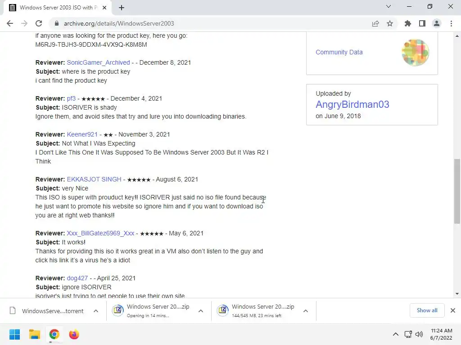Open Keener921 reviewer profile

click(x=82, y=134)
